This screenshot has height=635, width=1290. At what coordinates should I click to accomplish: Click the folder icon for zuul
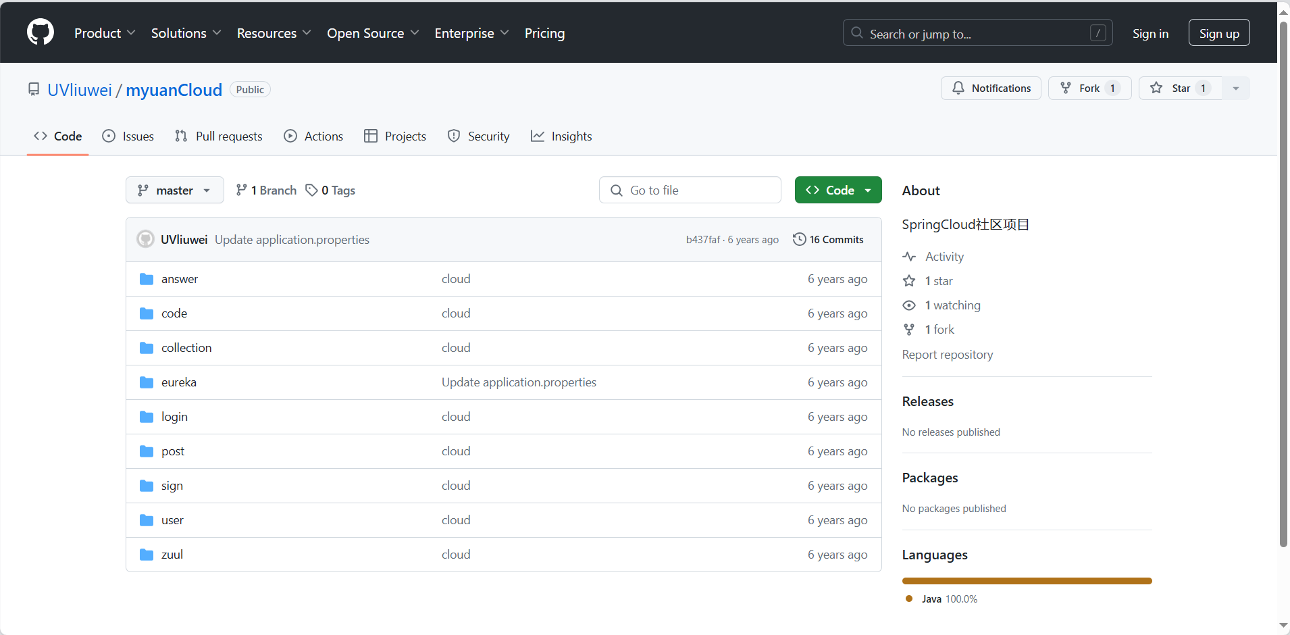pos(147,555)
